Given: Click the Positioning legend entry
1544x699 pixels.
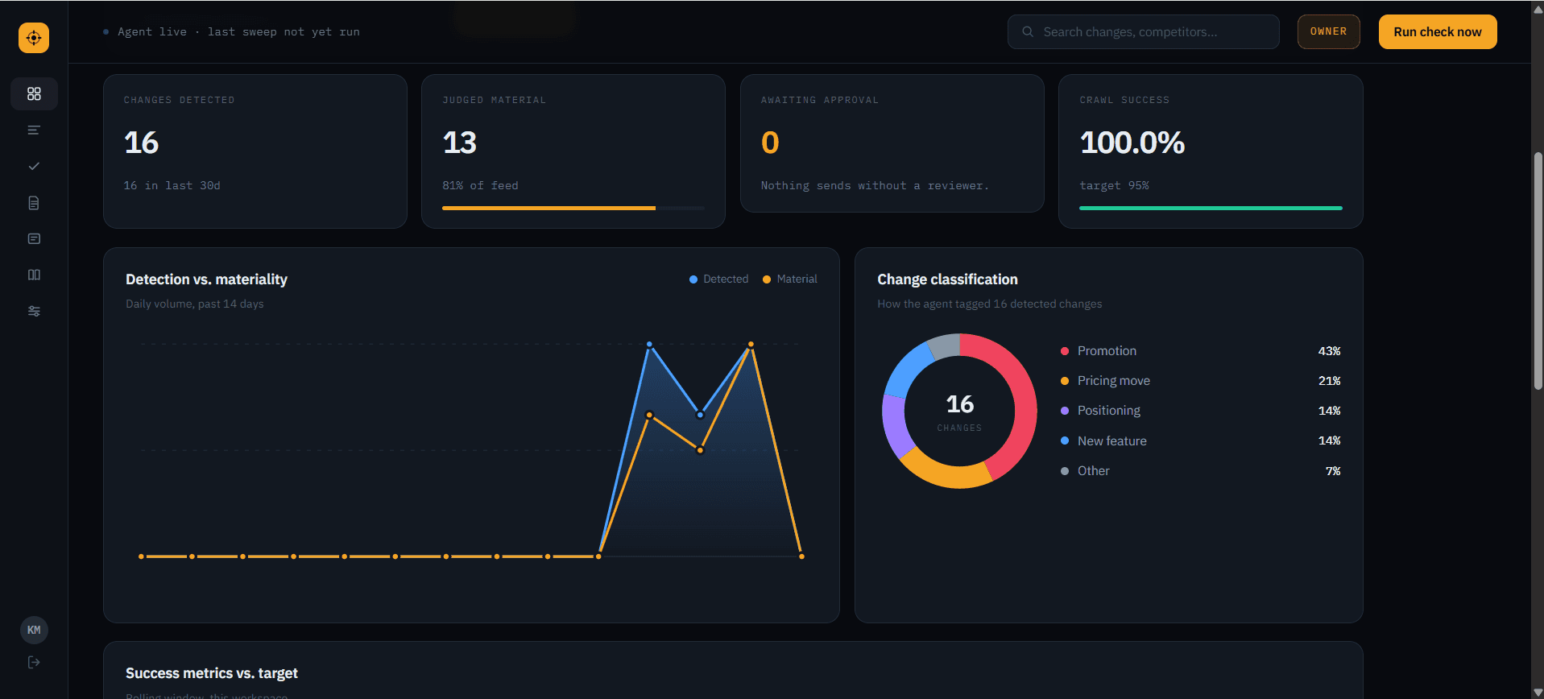Looking at the screenshot, I should tap(1200, 411).
